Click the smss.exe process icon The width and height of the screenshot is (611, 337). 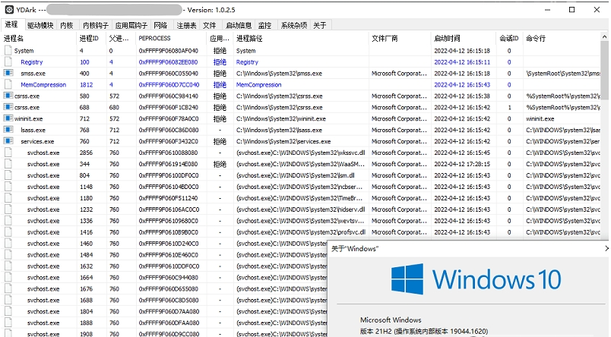tap(8, 74)
